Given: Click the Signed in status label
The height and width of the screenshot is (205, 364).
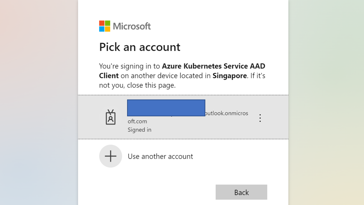Looking at the screenshot, I should 140,130.
